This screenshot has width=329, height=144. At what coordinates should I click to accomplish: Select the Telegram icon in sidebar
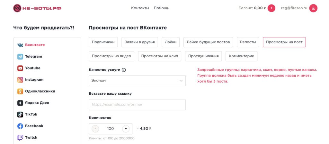pyautogui.click(x=20, y=57)
